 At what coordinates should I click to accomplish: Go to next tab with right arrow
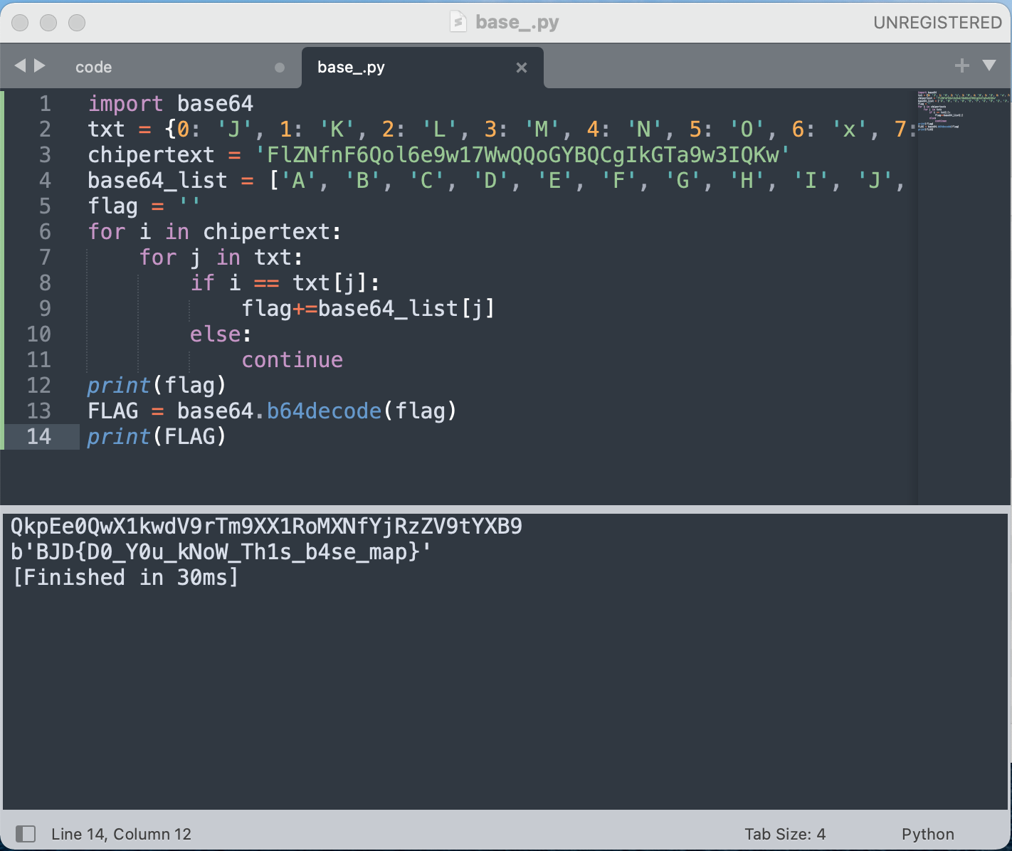tap(40, 65)
